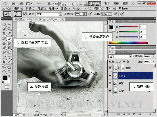Open layer opacity slider arrow
Image resolution: width=157 pixels, height=117 pixels.
click(153, 56)
